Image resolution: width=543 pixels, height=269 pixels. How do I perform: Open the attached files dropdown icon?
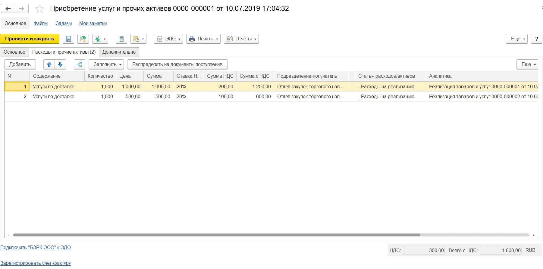(x=139, y=39)
